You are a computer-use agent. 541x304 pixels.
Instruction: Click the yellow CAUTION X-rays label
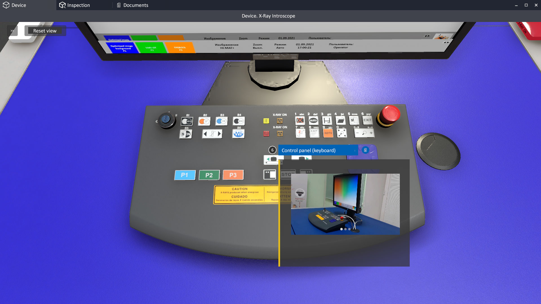pos(246,195)
